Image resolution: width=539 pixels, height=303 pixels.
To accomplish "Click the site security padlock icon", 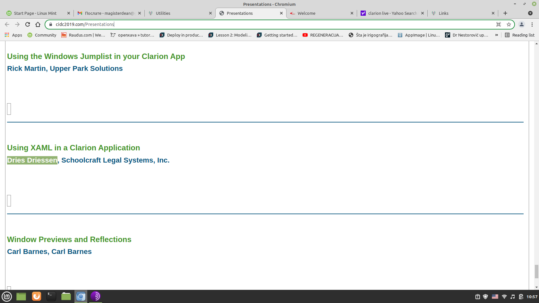I will point(50,24).
